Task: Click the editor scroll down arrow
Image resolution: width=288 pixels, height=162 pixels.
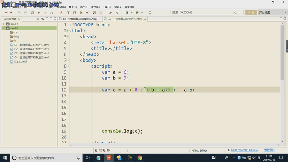Action: point(282,141)
